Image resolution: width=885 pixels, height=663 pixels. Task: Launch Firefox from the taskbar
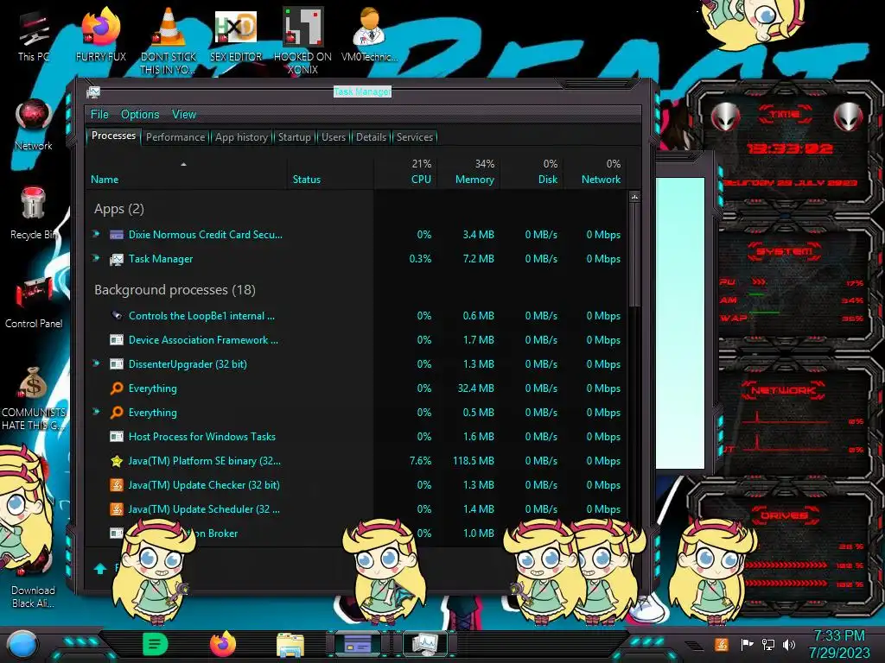pyautogui.click(x=223, y=644)
